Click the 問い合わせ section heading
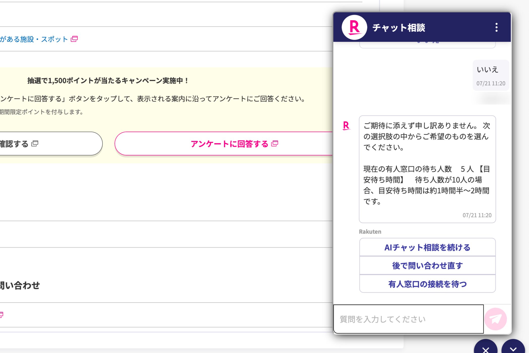This screenshot has height=353, width=529. pos(20,285)
